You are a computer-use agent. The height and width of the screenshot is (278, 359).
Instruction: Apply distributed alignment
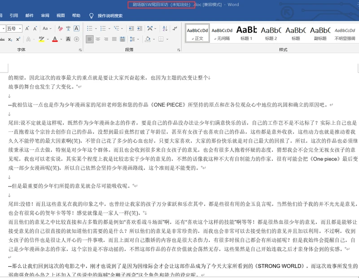coord(123,39)
